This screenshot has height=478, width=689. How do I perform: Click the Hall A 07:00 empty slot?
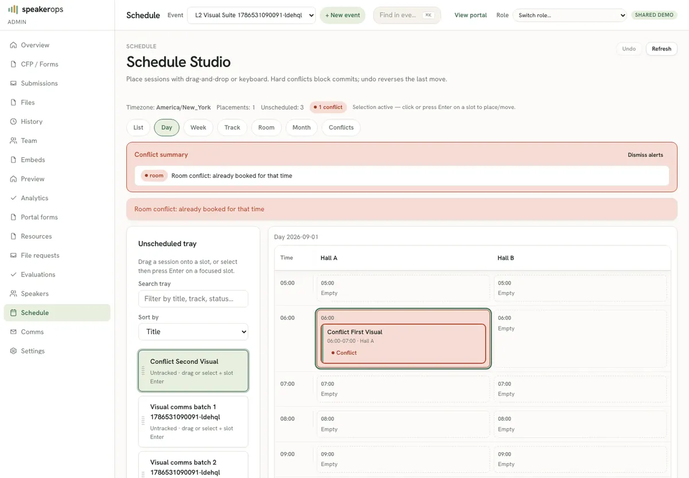[x=404, y=389]
